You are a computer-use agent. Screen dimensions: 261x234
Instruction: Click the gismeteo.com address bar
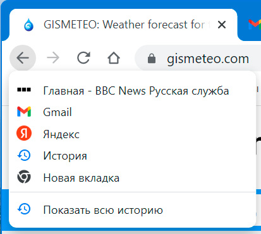(x=198, y=59)
